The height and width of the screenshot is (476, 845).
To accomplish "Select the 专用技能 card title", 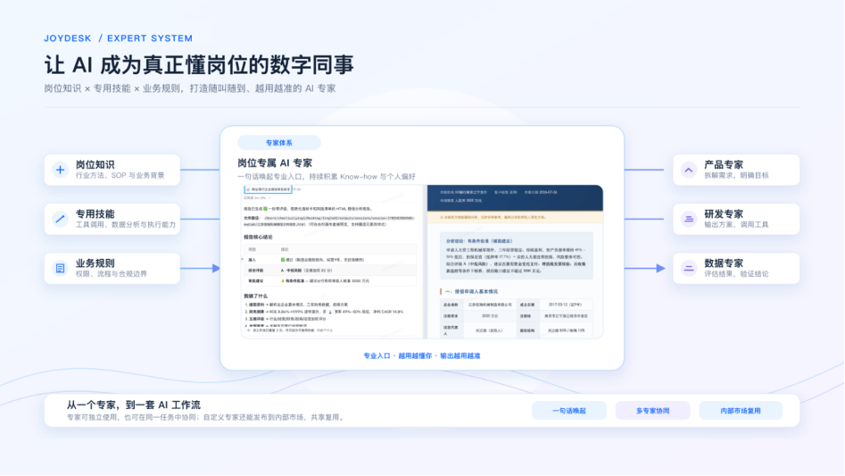I will pos(95,213).
